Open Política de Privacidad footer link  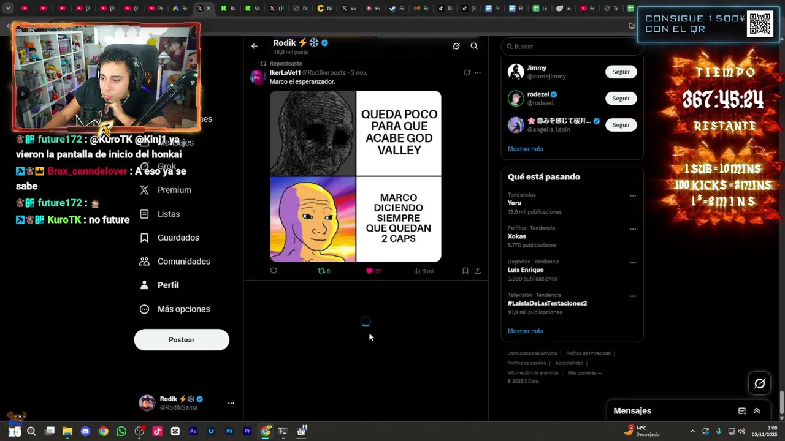click(588, 353)
